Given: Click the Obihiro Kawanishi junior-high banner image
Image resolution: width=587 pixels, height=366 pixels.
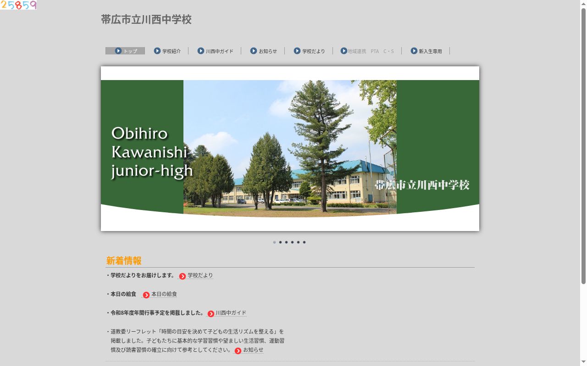Looking at the screenshot, I should (290, 149).
